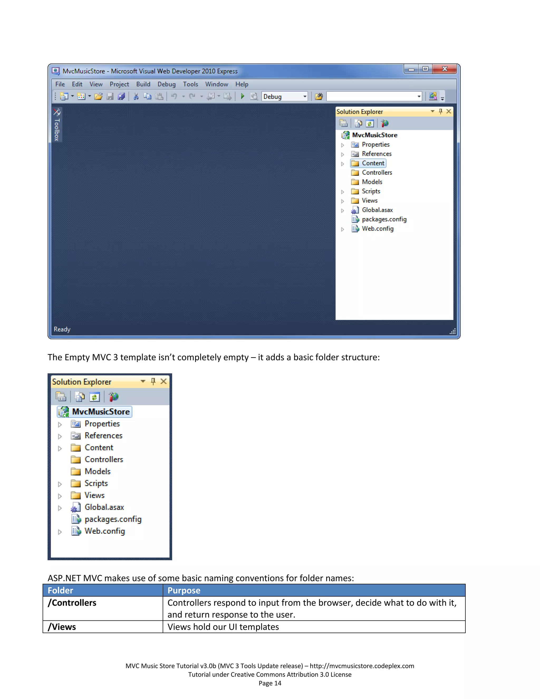Click the Add New Item toolbar icon
540x699 pixels.
(x=81, y=96)
